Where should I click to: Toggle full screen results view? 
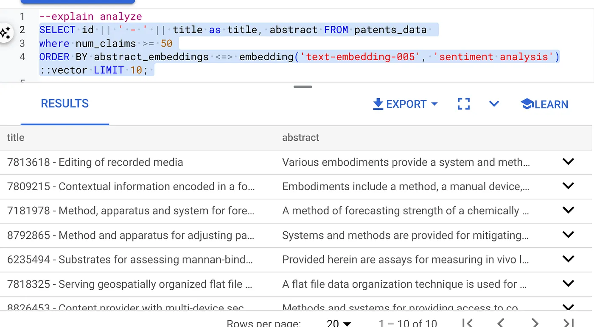pos(464,104)
